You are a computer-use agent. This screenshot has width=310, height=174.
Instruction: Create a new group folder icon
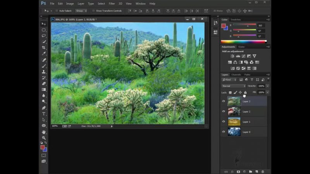pyautogui.click(x=251, y=171)
